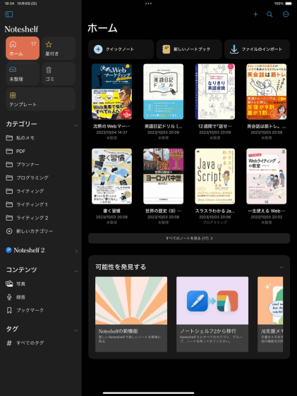This screenshot has width=297, height=396.
Task: Click the download arrow import icon
Action: coord(234,49)
